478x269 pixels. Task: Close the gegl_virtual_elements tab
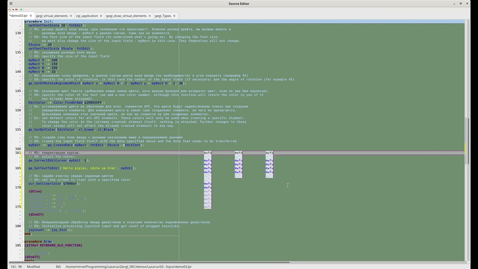71,16
